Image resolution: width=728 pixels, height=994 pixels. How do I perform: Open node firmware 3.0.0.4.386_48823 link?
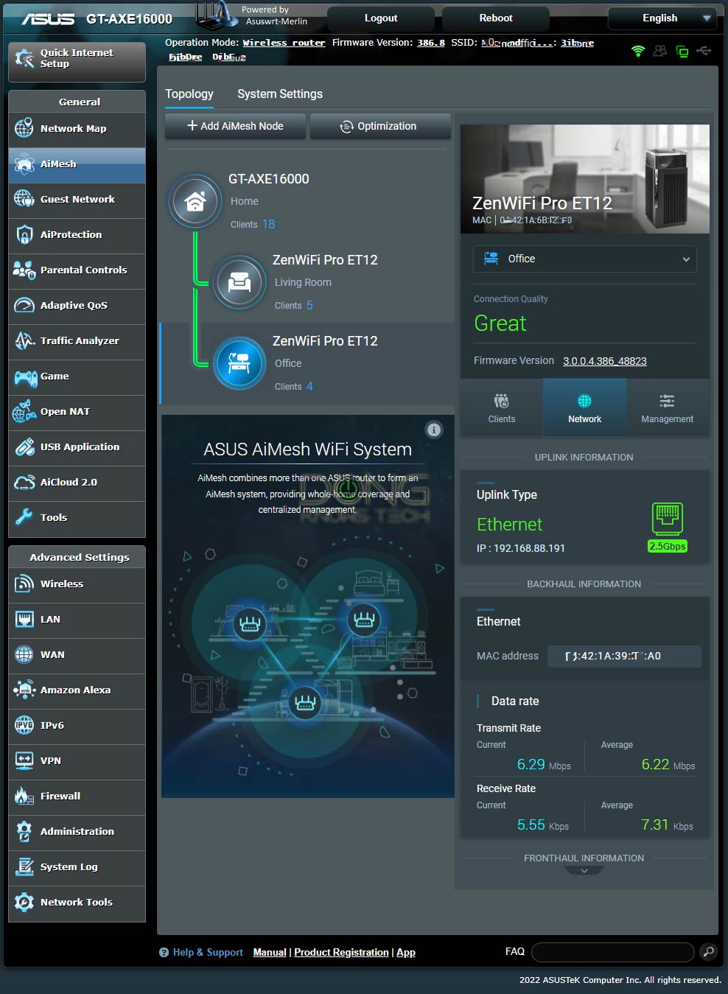(605, 361)
